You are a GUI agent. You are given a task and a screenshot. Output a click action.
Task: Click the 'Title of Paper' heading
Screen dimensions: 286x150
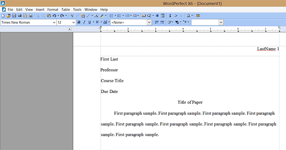[x=190, y=102]
